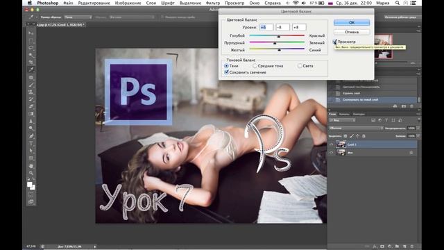Open layer opacity dropdown arrow
Viewport: 444px width, 250px height.
418,128
